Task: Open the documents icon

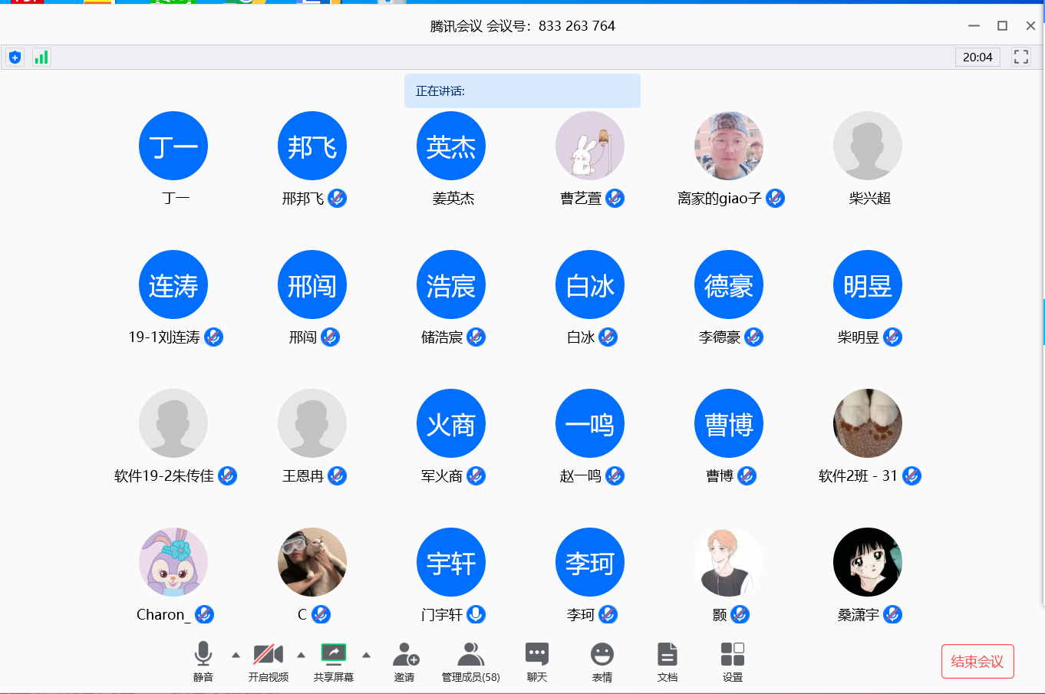Action: 668,654
